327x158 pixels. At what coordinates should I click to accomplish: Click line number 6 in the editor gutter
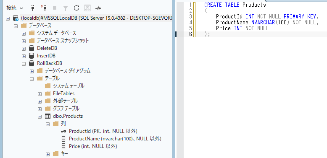[190, 34]
